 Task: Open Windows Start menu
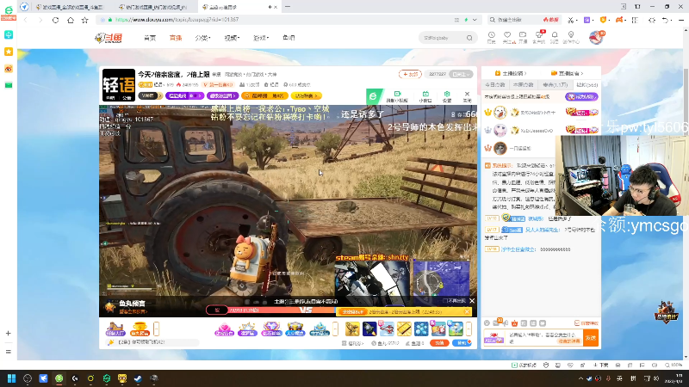[11, 378]
